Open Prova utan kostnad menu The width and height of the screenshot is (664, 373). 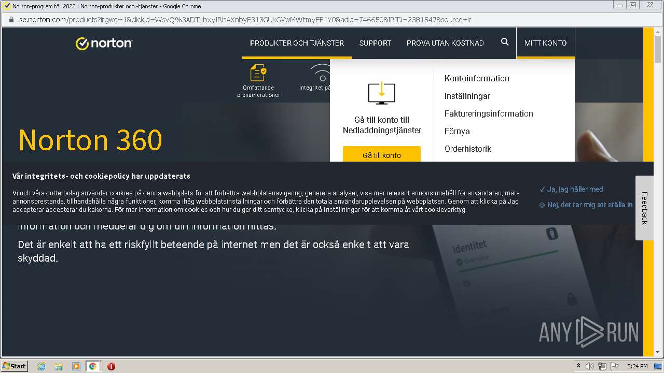445,43
